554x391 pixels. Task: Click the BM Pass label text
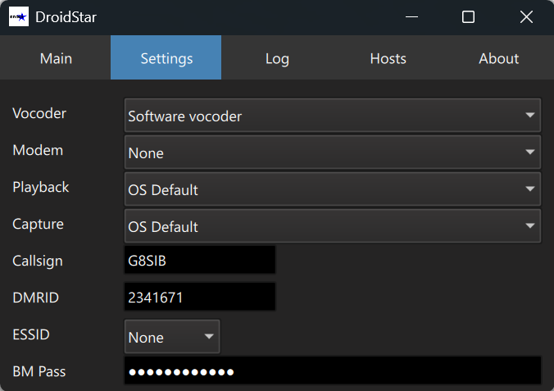tap(39, 371)
